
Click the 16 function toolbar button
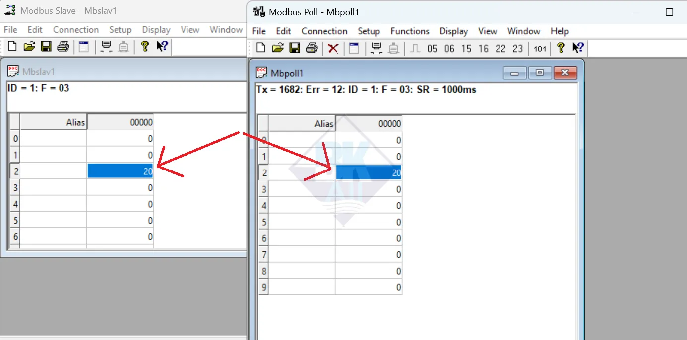(484, 48)
